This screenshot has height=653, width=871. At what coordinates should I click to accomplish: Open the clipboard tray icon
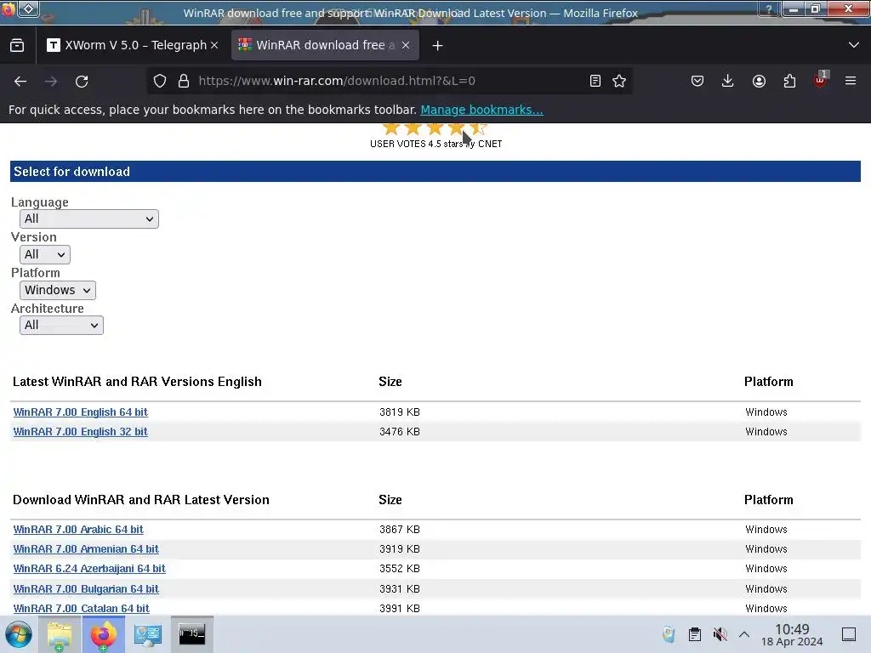point(694,634)
